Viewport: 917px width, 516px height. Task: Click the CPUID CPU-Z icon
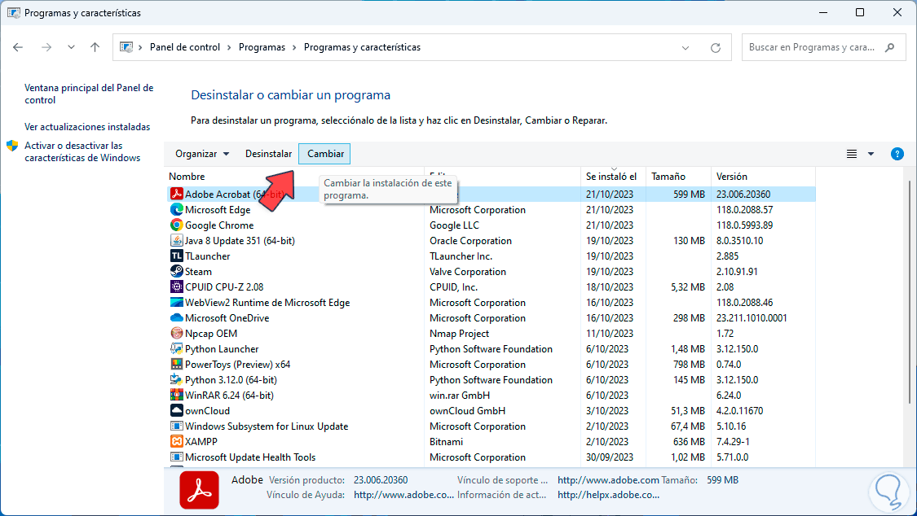coord(176,286)
